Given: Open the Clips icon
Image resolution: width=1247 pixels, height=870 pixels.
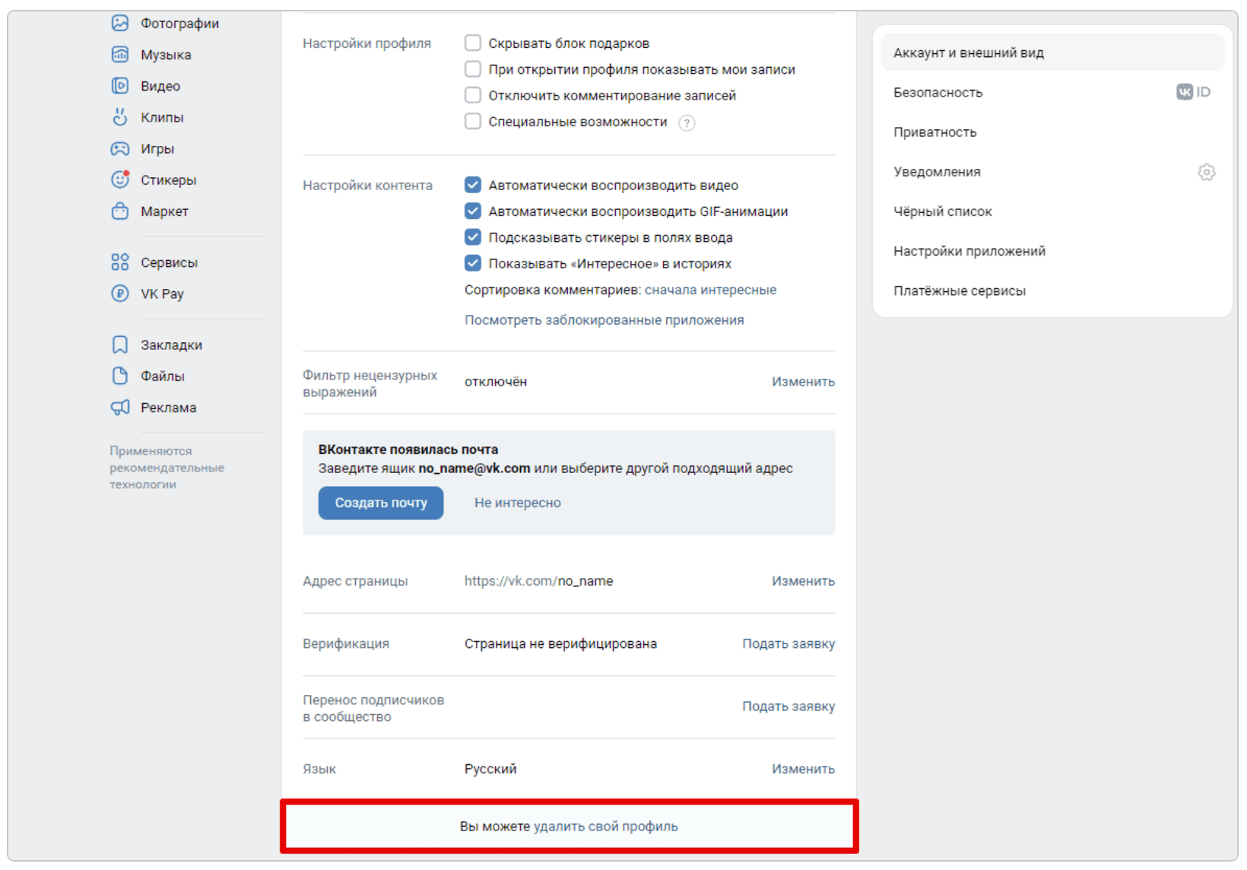Looking at the screenshot, I should pos(120,117).
